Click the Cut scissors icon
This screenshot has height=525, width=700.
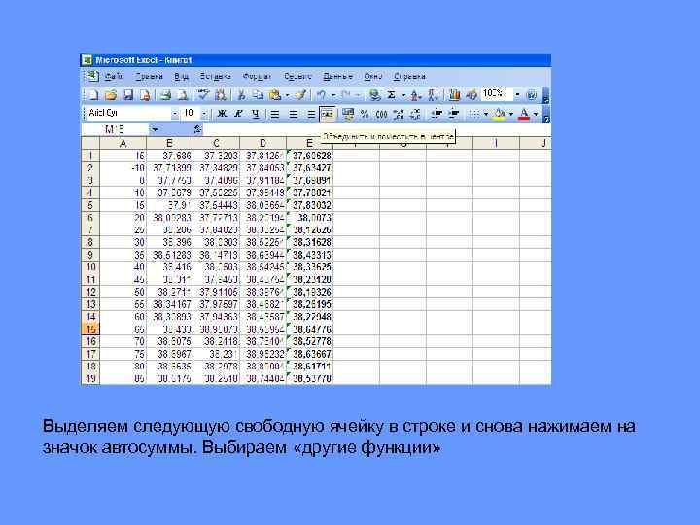click(241, 94)
